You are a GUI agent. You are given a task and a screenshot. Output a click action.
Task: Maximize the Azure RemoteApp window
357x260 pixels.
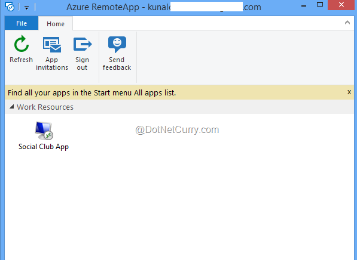click(320, 5)
